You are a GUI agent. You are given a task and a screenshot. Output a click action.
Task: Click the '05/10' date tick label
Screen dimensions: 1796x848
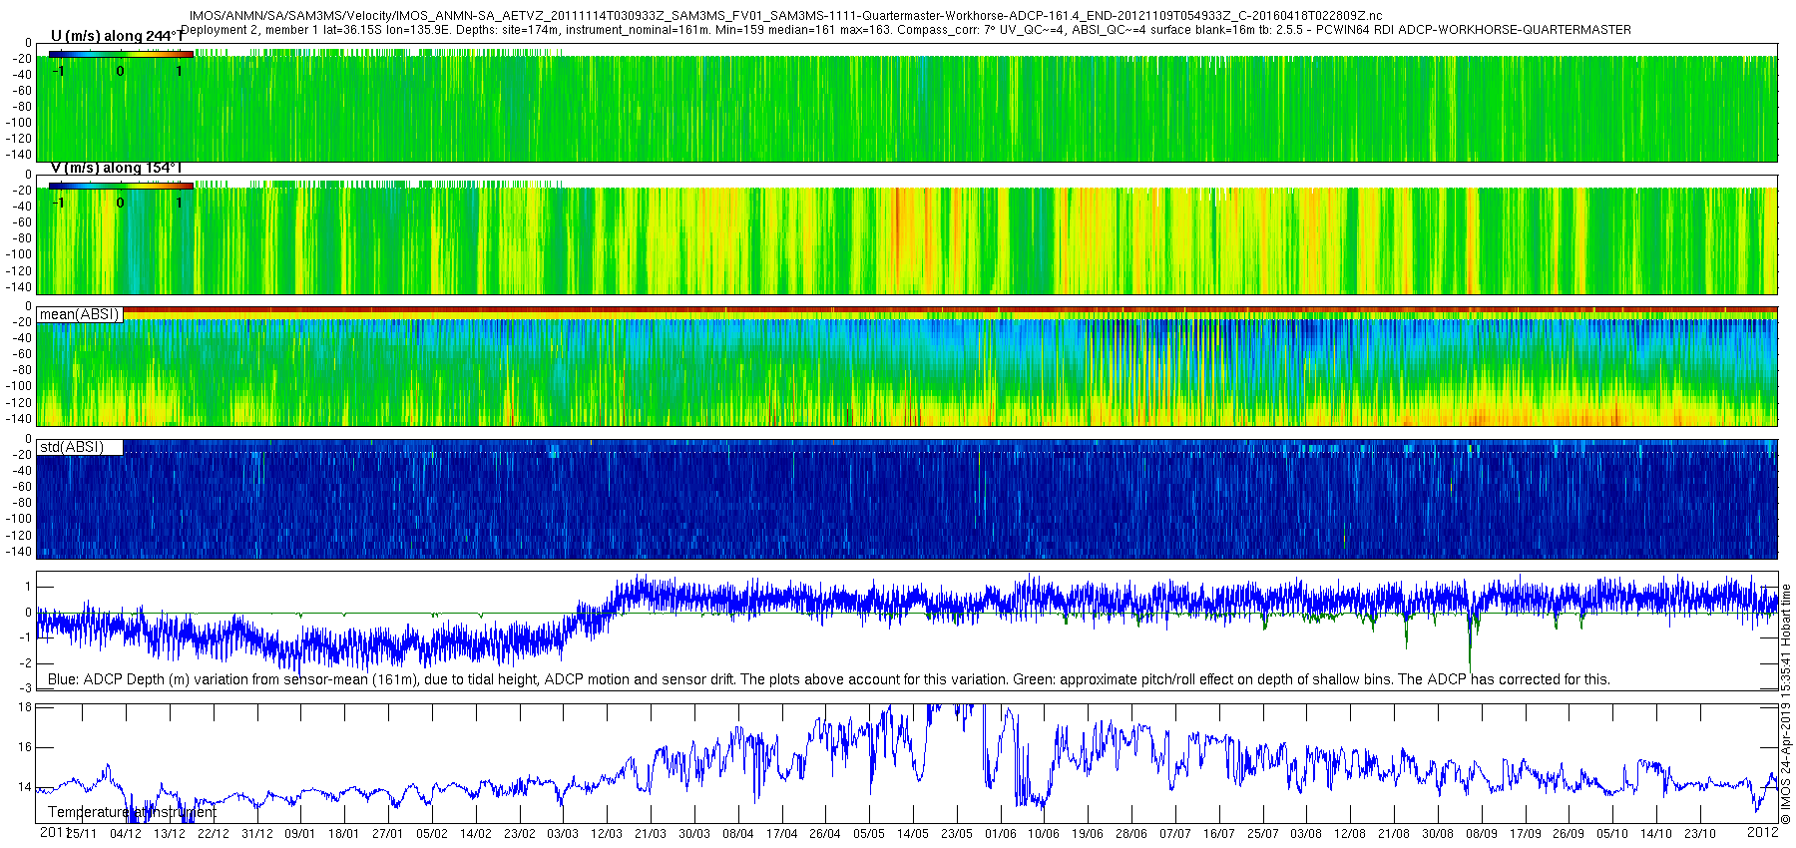tap(1613, 834)
